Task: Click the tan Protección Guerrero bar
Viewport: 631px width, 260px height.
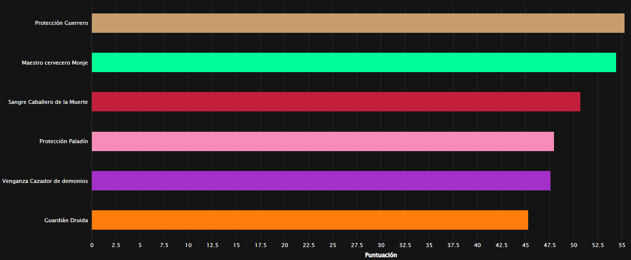Action: (x=358, y=23)
